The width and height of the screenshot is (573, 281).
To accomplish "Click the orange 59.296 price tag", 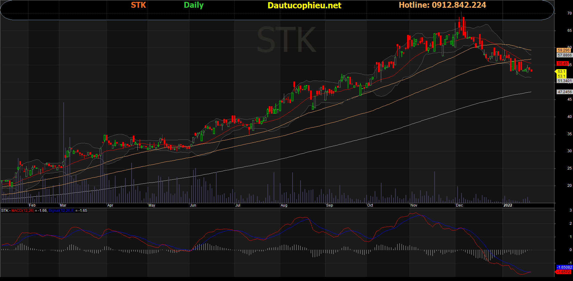I will [564, 50].
